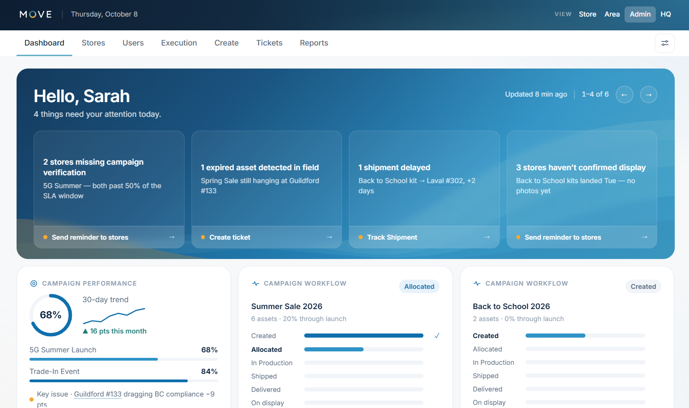Open the Dashboard tab
689x408 pixels.
point(44,43)
